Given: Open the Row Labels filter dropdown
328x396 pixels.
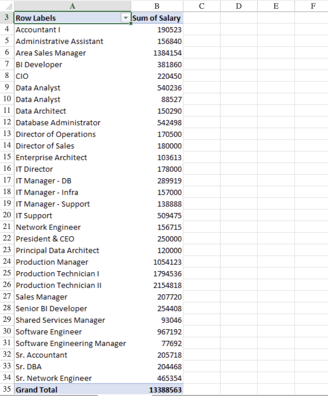Looking at the screenshot, I should click(126, 18).
